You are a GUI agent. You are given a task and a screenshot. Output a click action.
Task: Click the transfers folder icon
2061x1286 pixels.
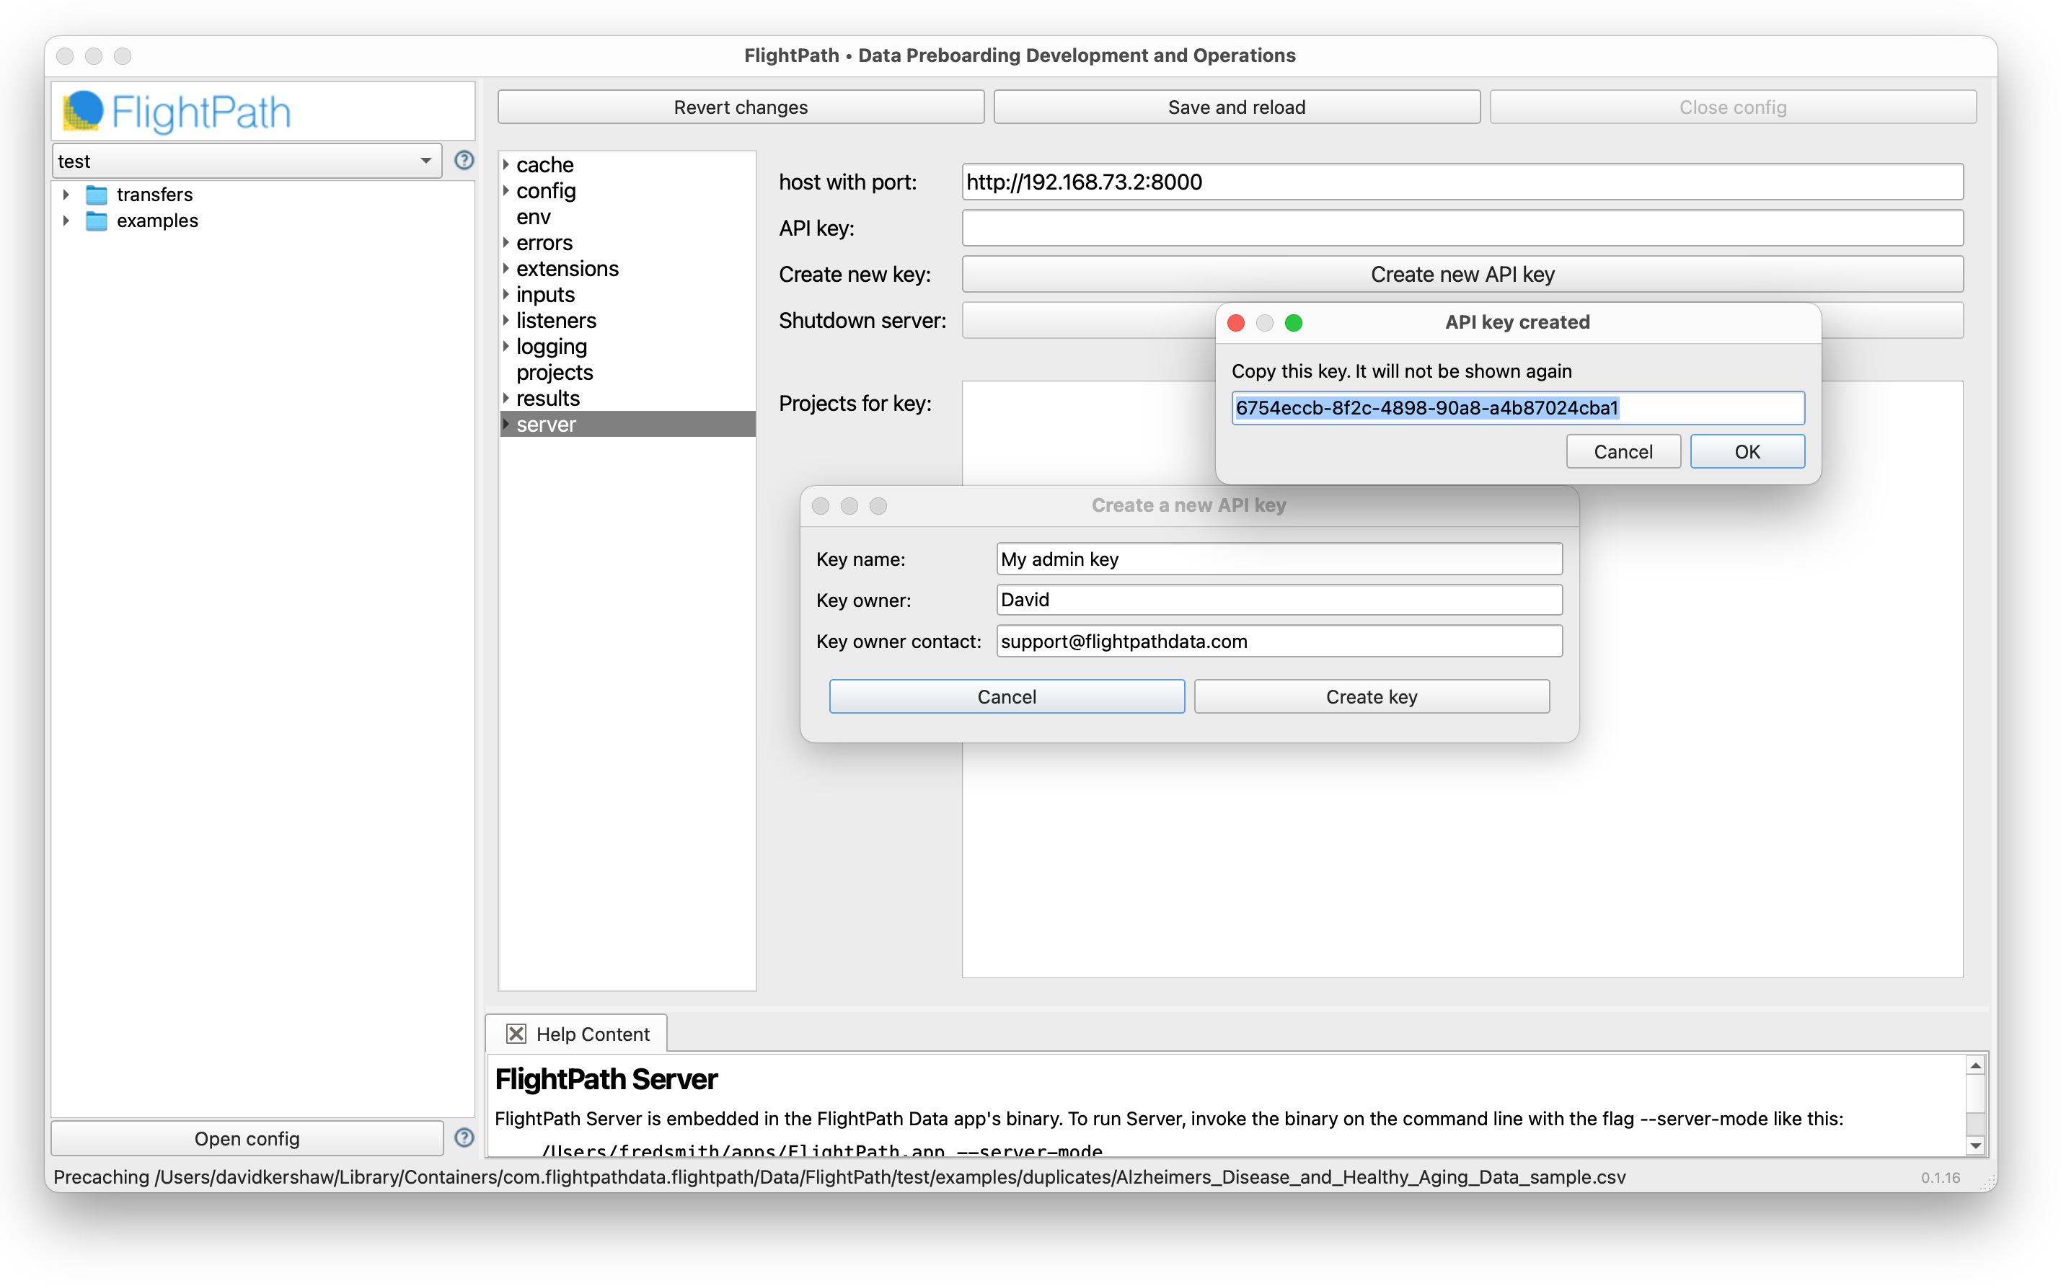pyautogui.click(x=96, y=195)
